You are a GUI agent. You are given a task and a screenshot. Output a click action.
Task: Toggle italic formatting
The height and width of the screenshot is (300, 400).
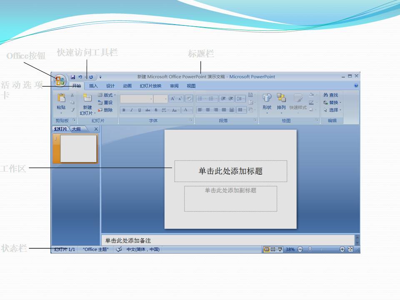click(x=132, y=110)
